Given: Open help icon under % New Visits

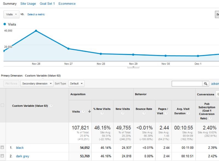Looking at the screenshot, I should tap(102, 113).
